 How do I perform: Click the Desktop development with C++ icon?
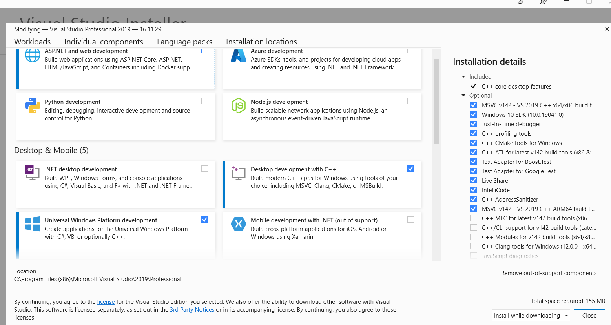coord(238,172)
